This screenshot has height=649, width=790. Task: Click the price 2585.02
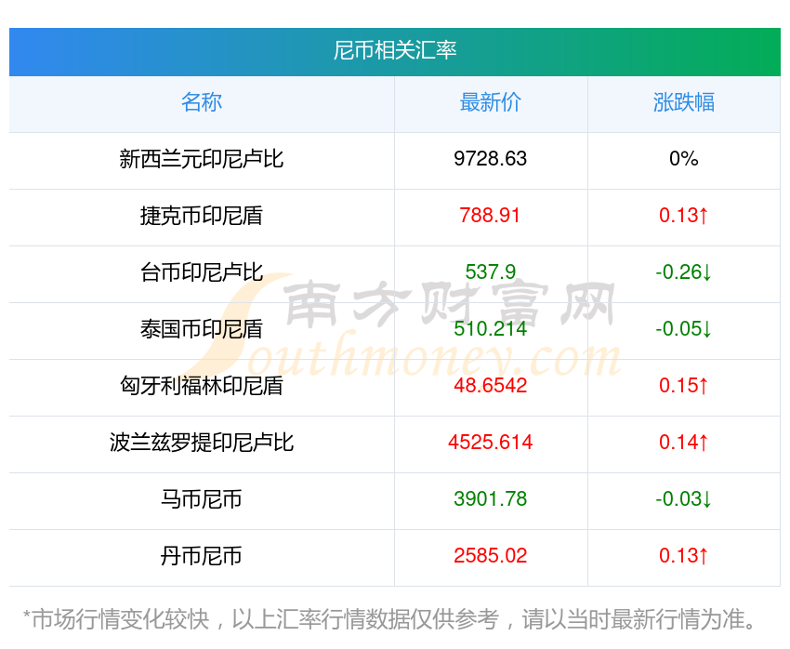[490, 556]
